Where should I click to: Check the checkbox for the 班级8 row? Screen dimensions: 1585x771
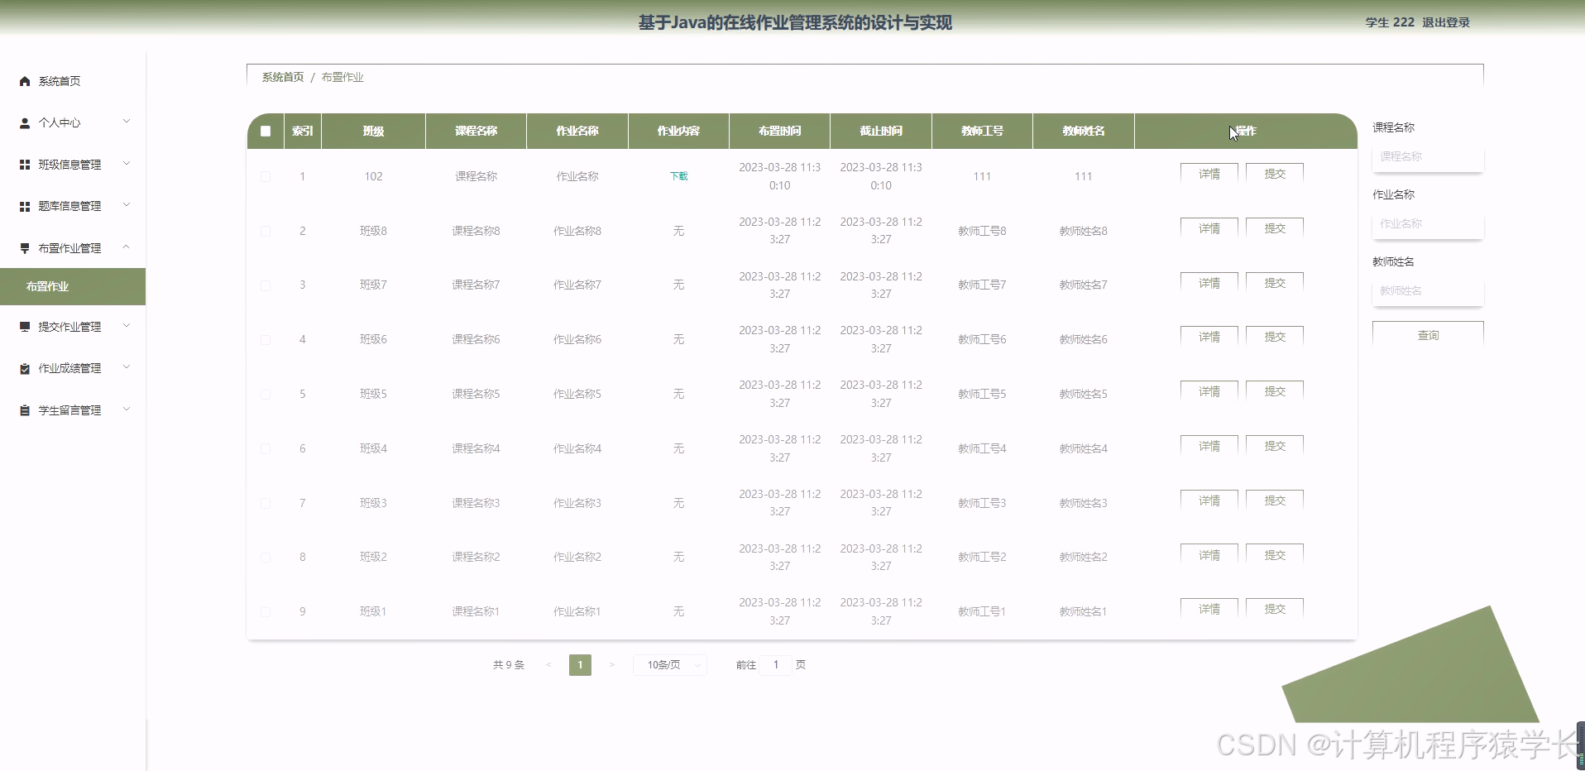click(266, 231)
